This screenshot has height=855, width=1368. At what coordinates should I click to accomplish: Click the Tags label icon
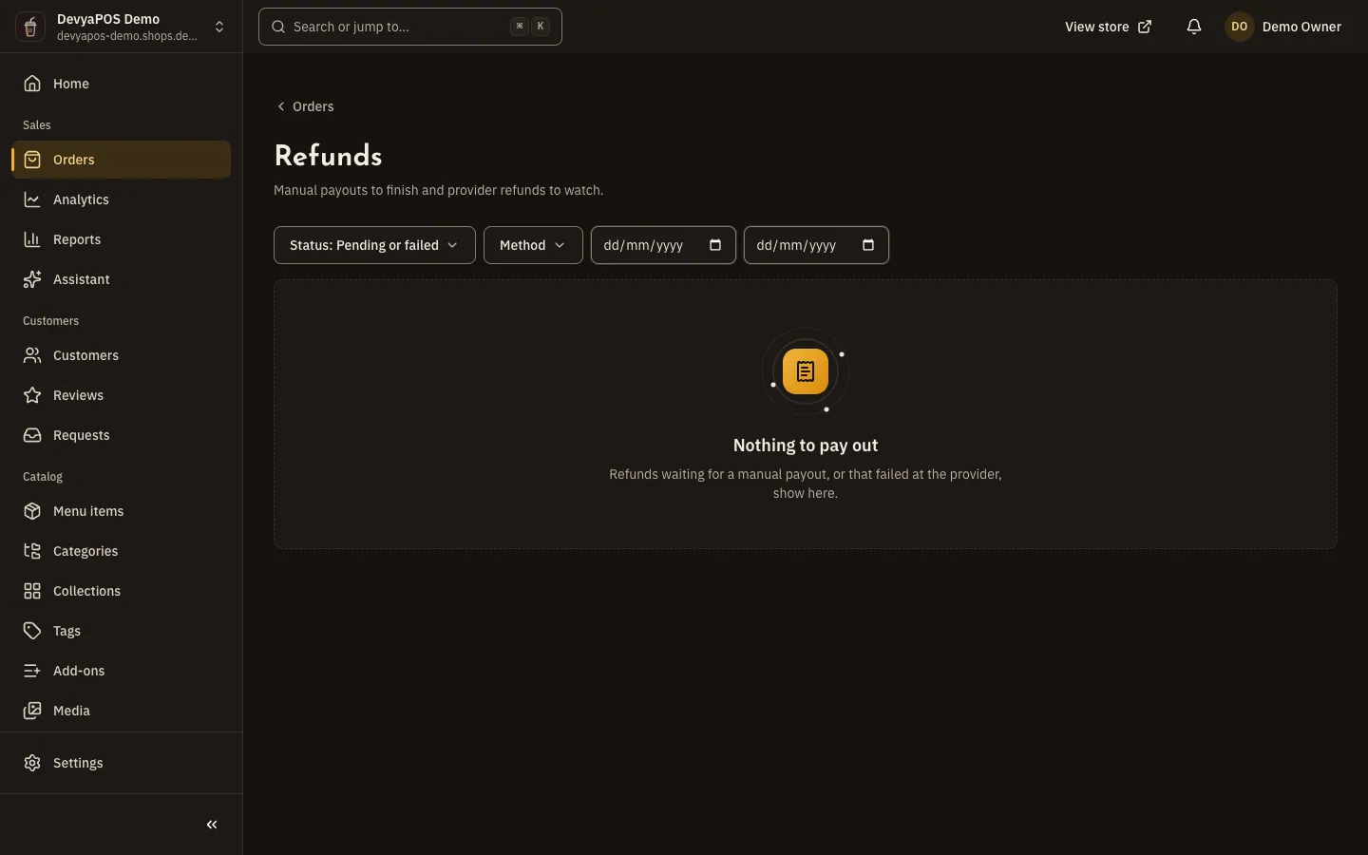(x=32, y=631)
